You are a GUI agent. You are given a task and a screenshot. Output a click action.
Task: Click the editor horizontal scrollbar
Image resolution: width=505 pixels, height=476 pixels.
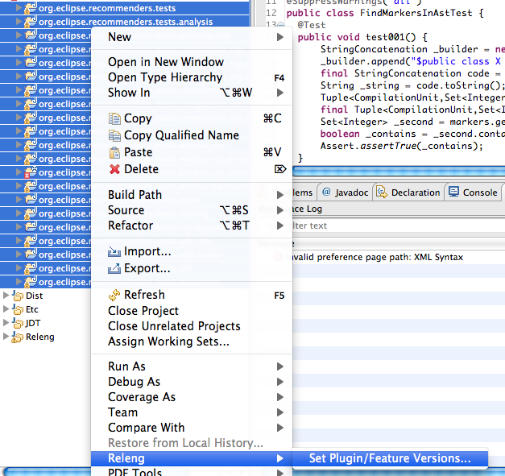click(399, 171)
